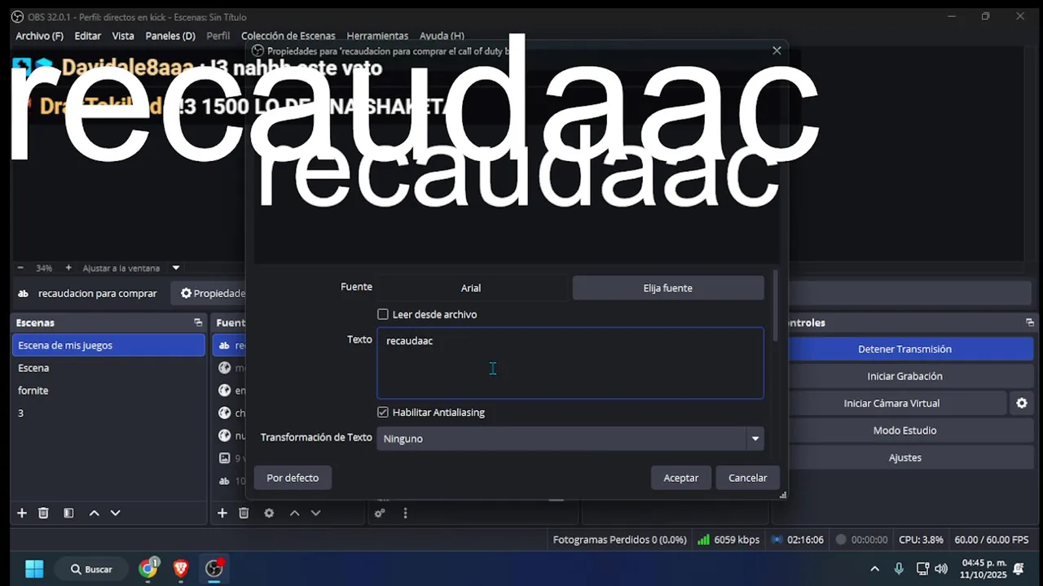The height and width of the screenshot is (586, 1043).
Task: Select the fornite scene
Action: [108, 391]
